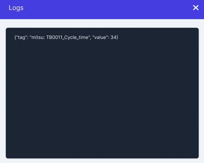Click the bottom-right area of the log console

186,148
